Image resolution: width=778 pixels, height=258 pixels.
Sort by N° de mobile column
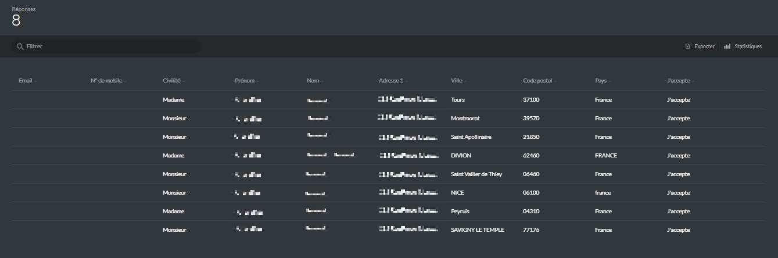tap(106, 81)
